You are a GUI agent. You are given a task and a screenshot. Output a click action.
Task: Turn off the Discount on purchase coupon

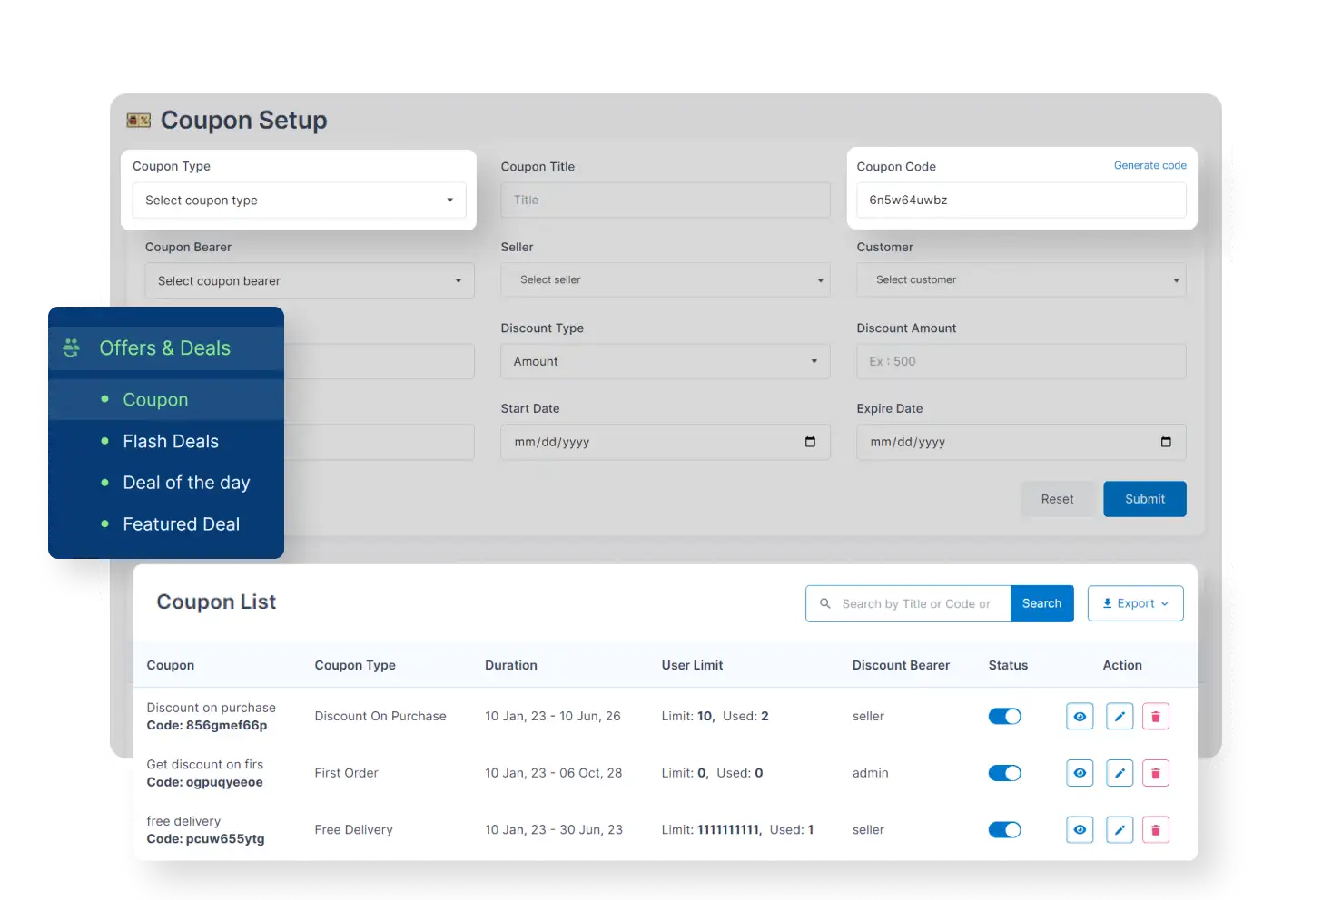[1004, 716]
